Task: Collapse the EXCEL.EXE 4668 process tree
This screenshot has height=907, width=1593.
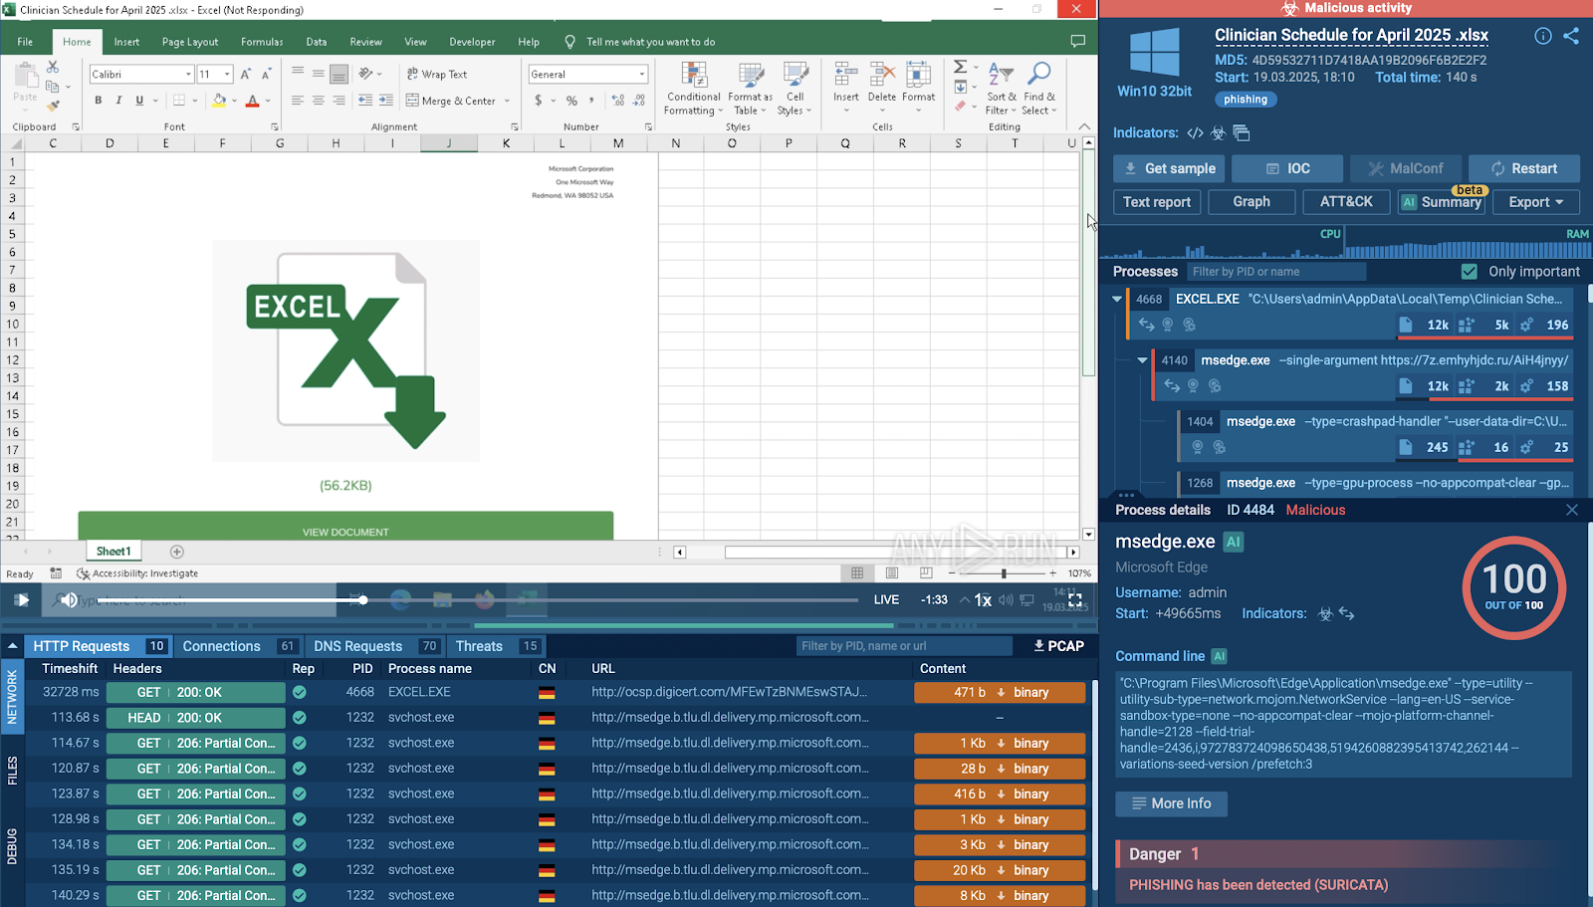Action: [1117, 299]
